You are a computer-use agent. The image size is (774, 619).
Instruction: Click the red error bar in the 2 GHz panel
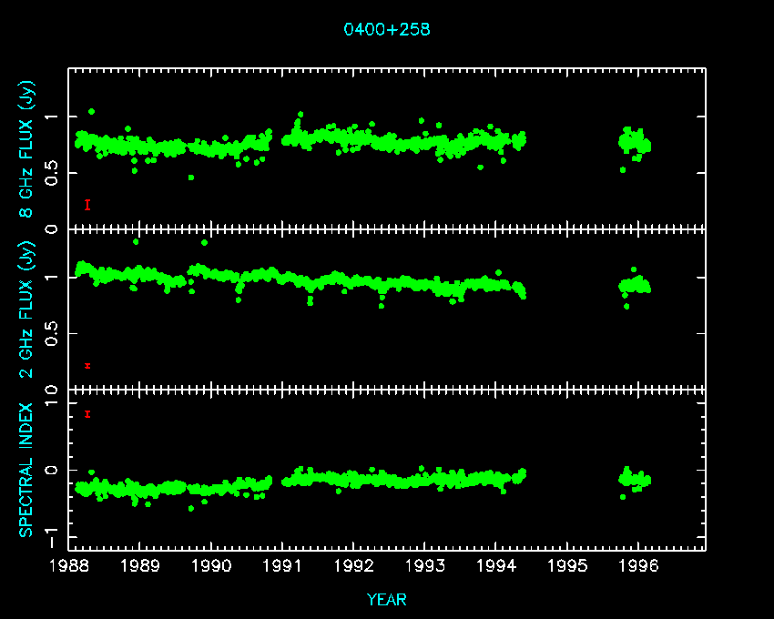click(87, 366)
